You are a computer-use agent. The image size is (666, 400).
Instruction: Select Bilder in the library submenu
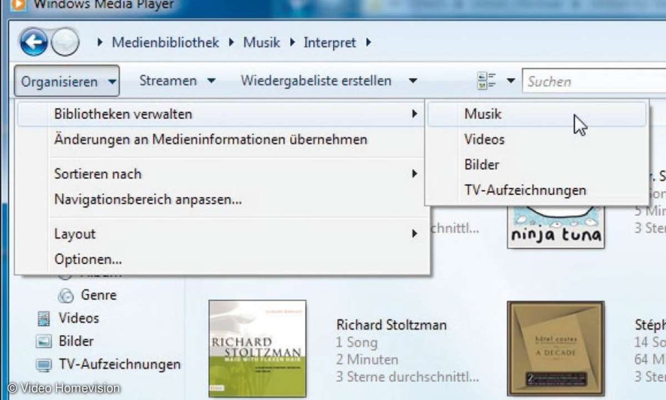[537, 165]
